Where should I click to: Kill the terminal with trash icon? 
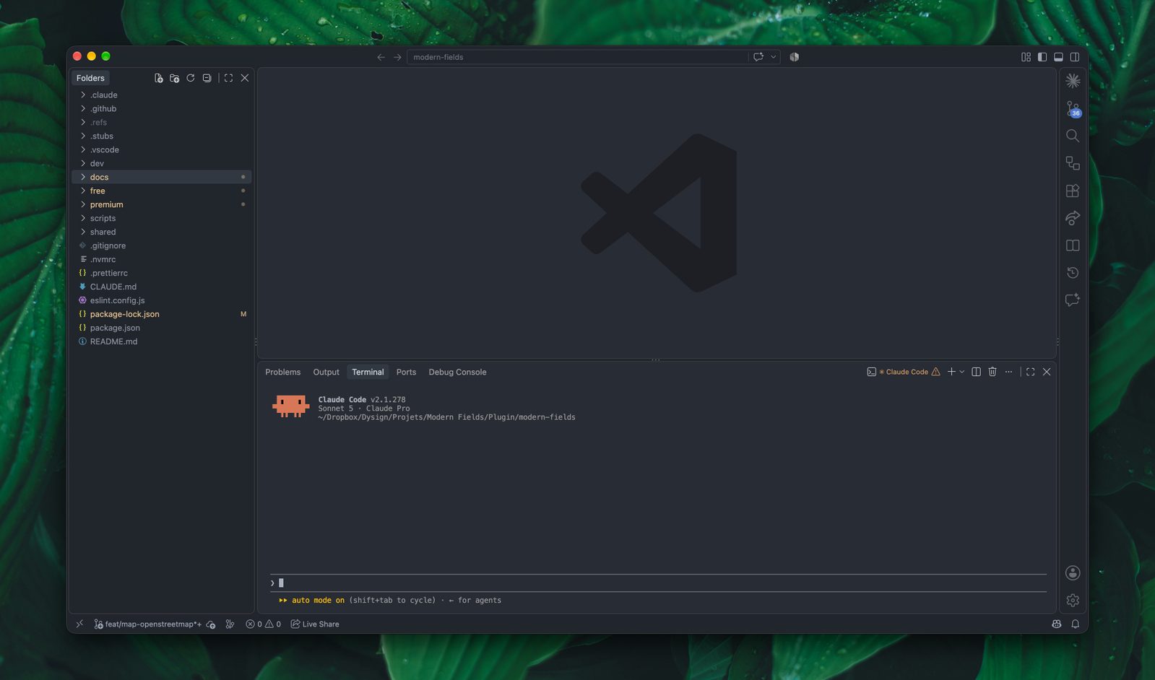[x=992, y=372]
